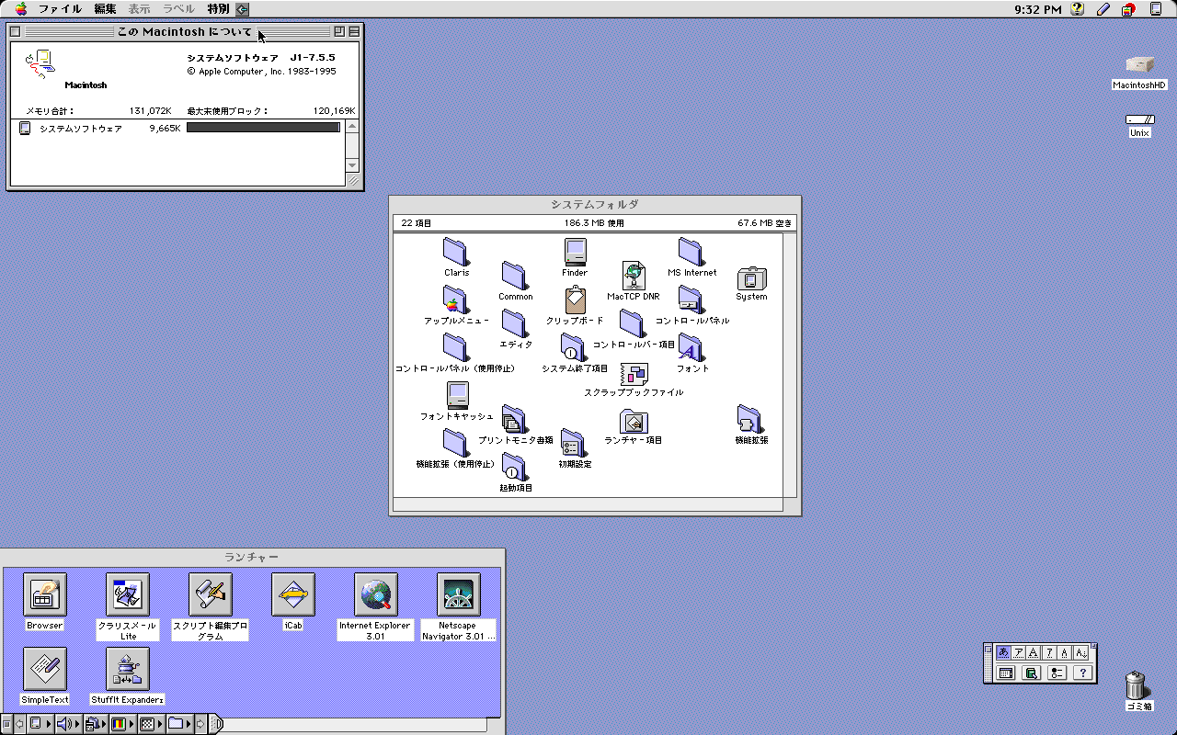Open the file sharing control strip module
This screenshot has height=735, width=1177.
pyautogui.click(x=97, y=724)
